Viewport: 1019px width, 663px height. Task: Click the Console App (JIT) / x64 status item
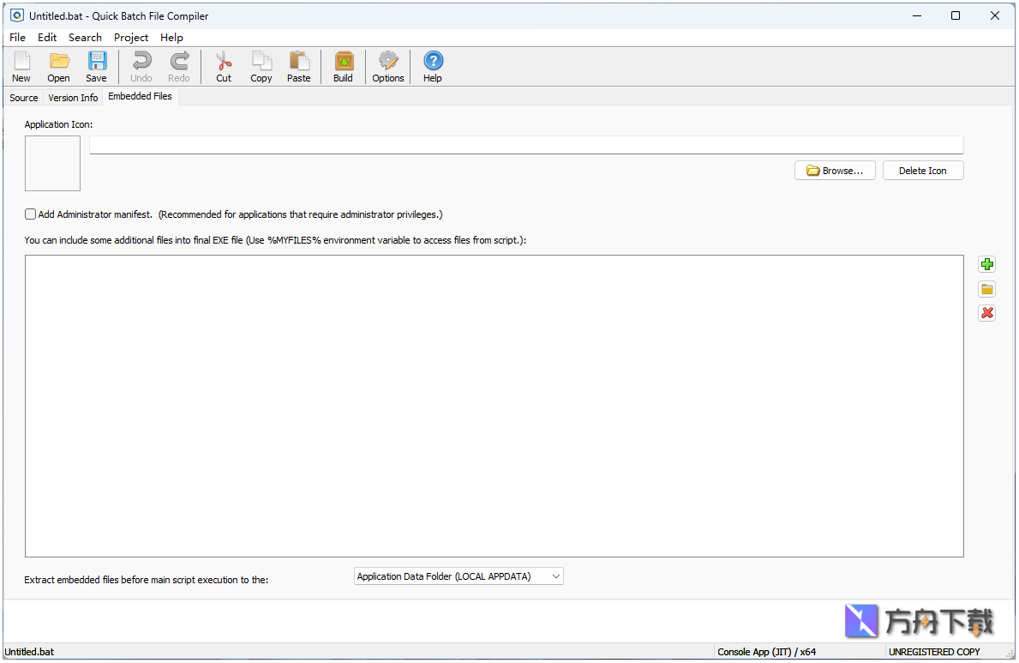(x=766, y=652)
